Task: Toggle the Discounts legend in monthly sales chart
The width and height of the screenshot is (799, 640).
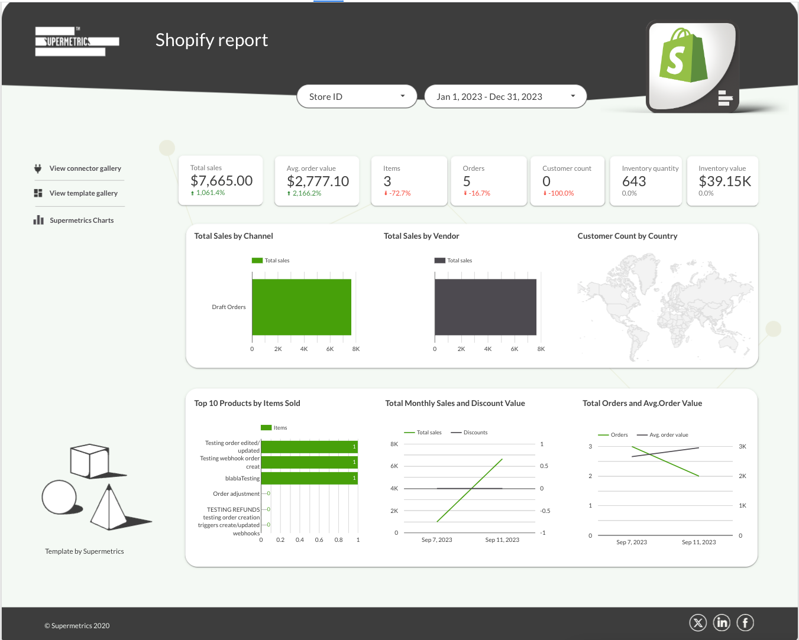Action: (x=469, y=432)
